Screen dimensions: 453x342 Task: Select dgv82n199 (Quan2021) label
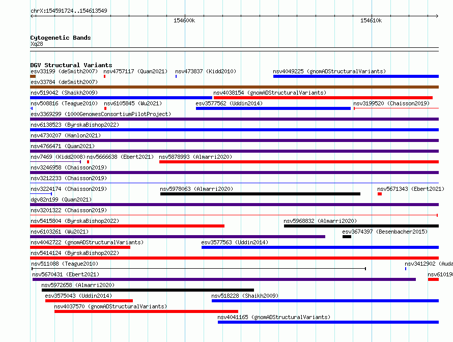(61, 199)
